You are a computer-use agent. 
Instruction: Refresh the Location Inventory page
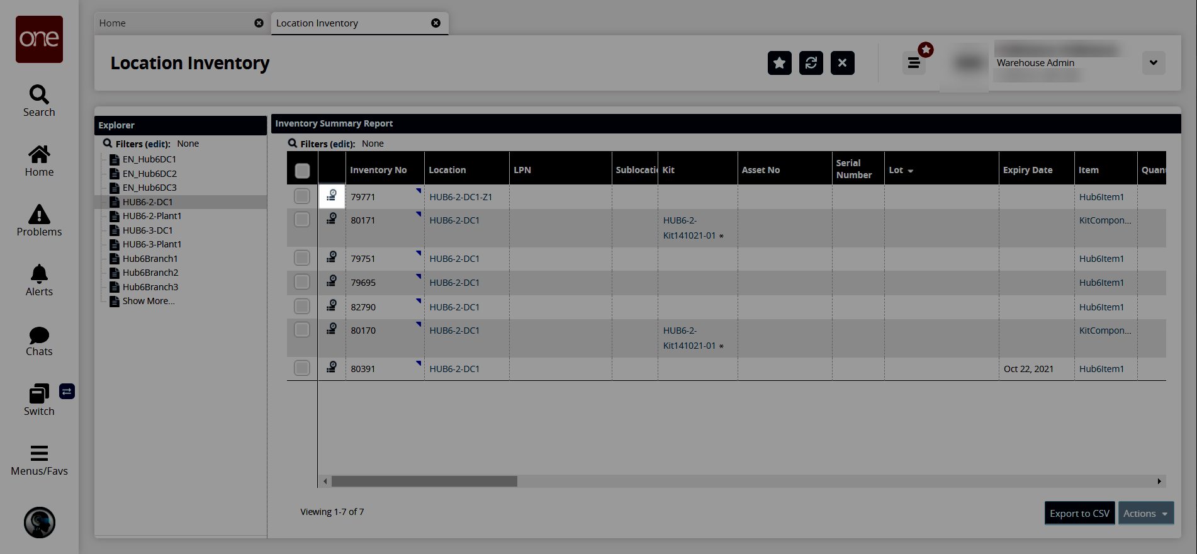(811, 63)
